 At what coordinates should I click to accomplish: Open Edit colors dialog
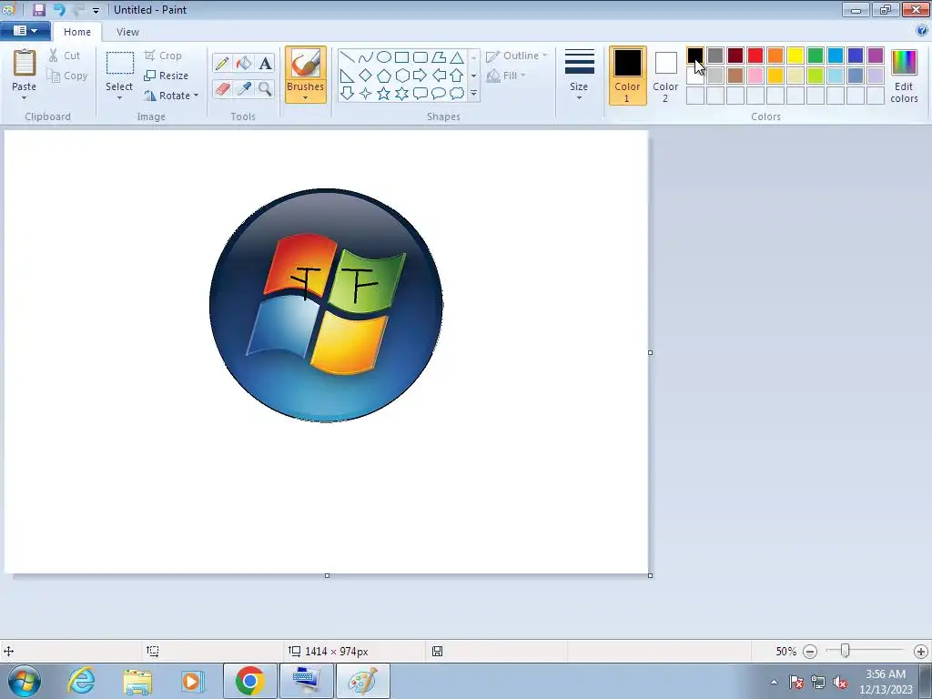[x=904, y=76]
